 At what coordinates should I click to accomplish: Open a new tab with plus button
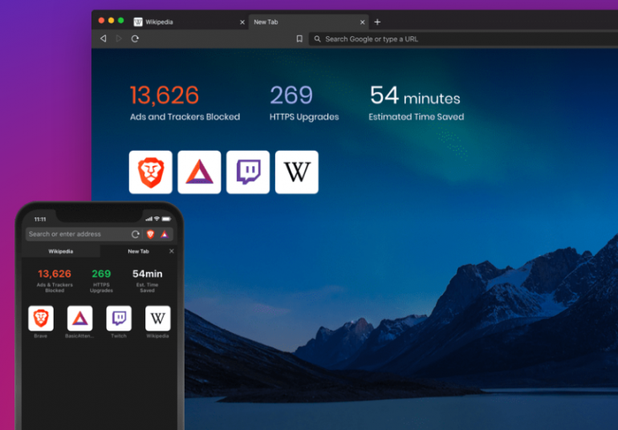tap(377, 22)
